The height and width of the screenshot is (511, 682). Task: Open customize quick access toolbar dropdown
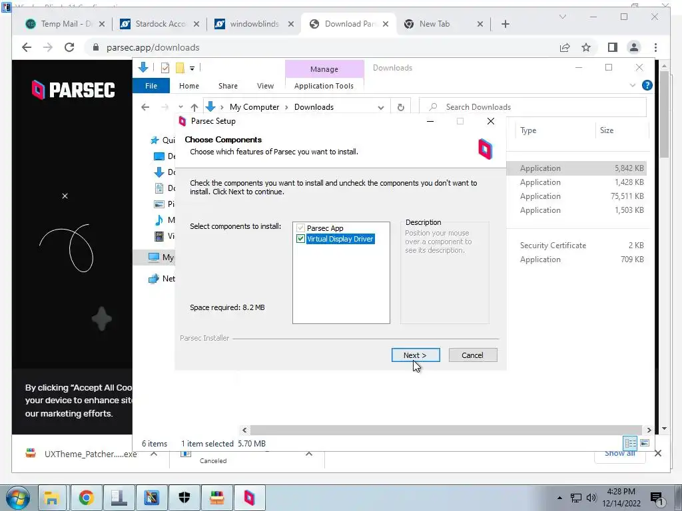(x=192, y=68)
